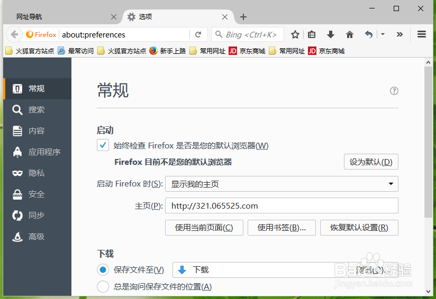
Task: Open 同步 preferences section
Action: point(37,215)
